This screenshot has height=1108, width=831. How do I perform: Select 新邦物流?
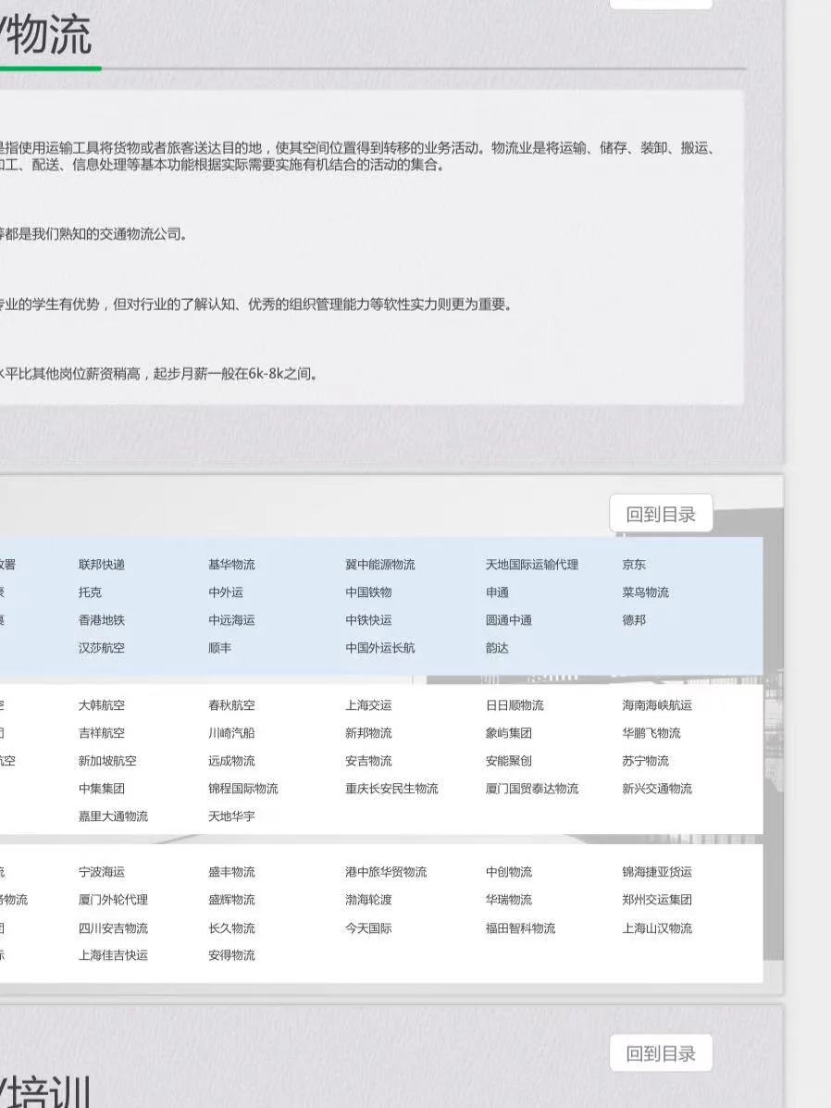[369, 733]
